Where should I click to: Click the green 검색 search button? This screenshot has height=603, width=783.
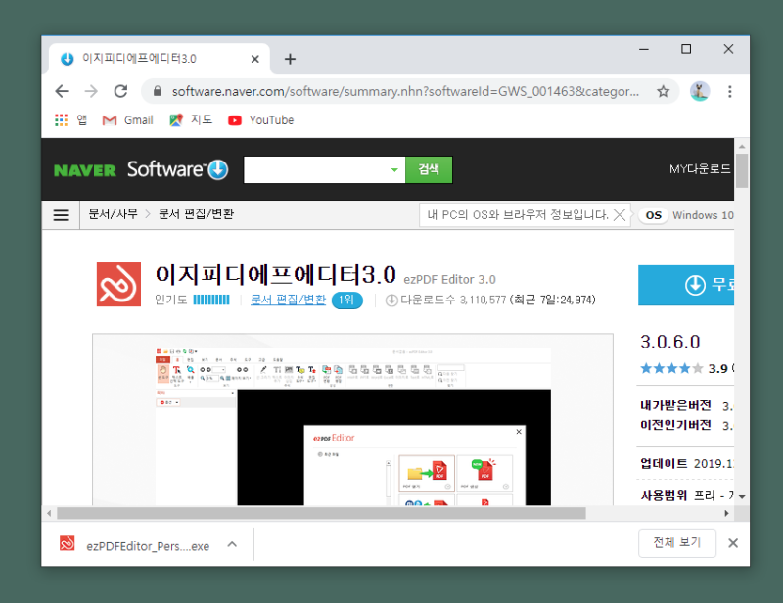[429, 170]
